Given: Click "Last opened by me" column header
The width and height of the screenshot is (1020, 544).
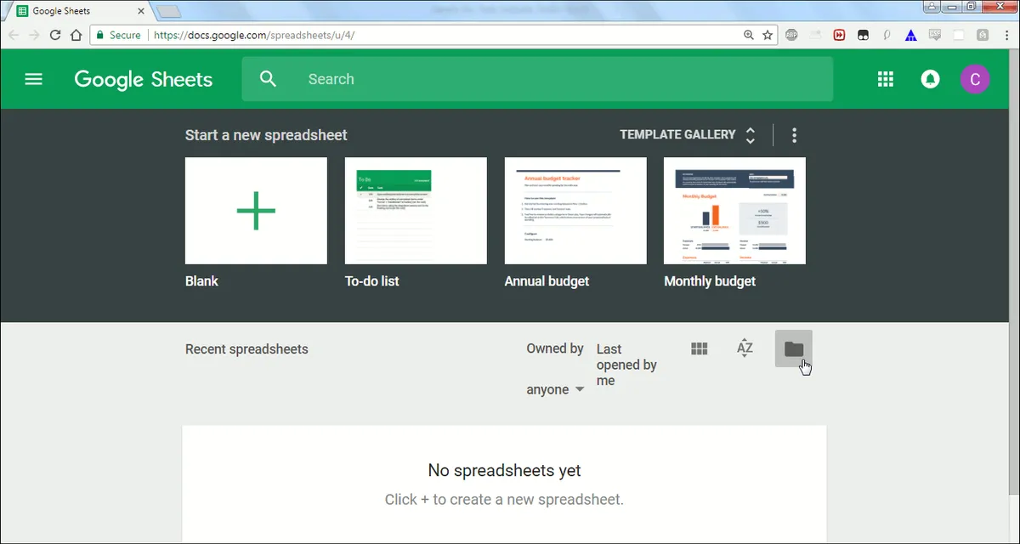Looking at the screenshot, I should coord(626,365).
